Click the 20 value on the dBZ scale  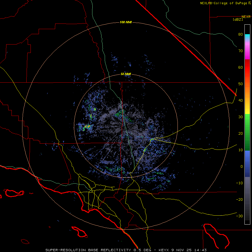tap(241, 134)
